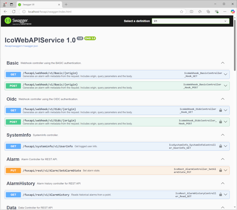Click the 1.0 version badge
Image resolution: width=237 pixels, height=210 pixels.
coord(80,39)
